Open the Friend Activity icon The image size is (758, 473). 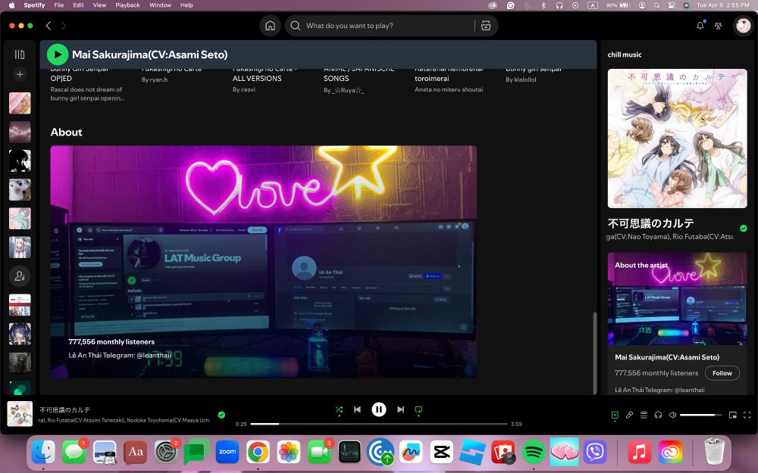[x=718, y=26]
